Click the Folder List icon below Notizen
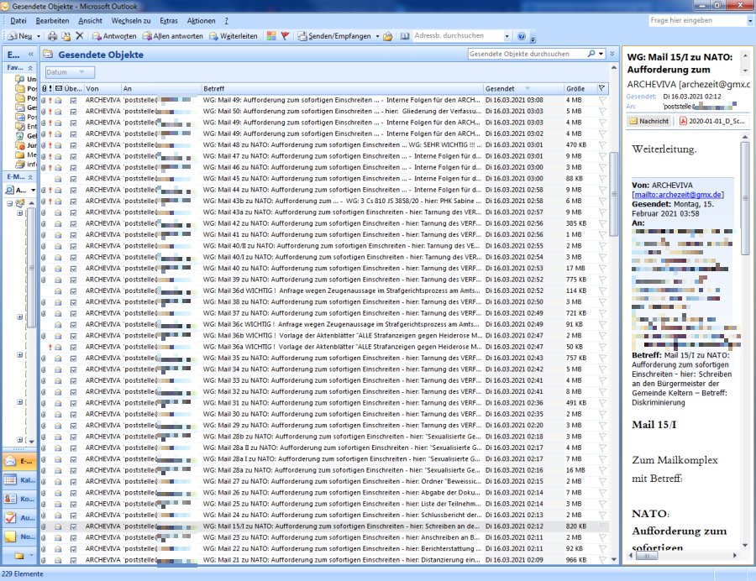 click(x=18, y=556)
